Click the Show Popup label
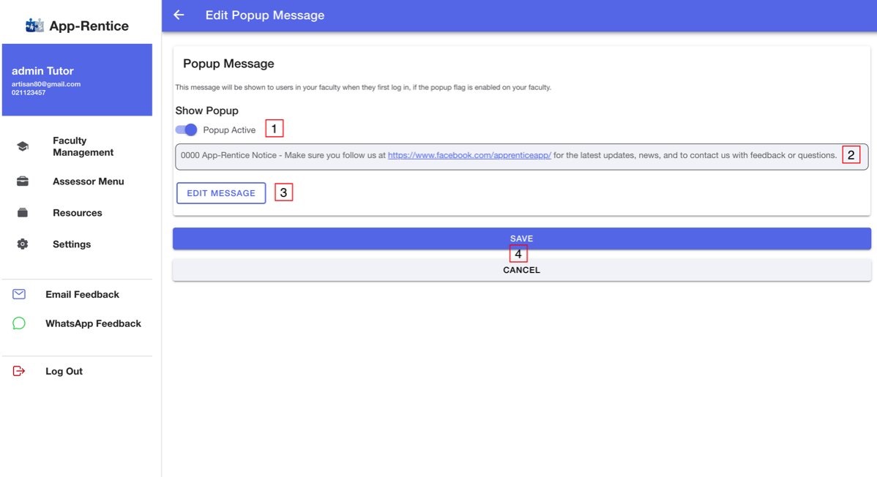This screenshot has width=877, height=477. [x=207, y=110]
